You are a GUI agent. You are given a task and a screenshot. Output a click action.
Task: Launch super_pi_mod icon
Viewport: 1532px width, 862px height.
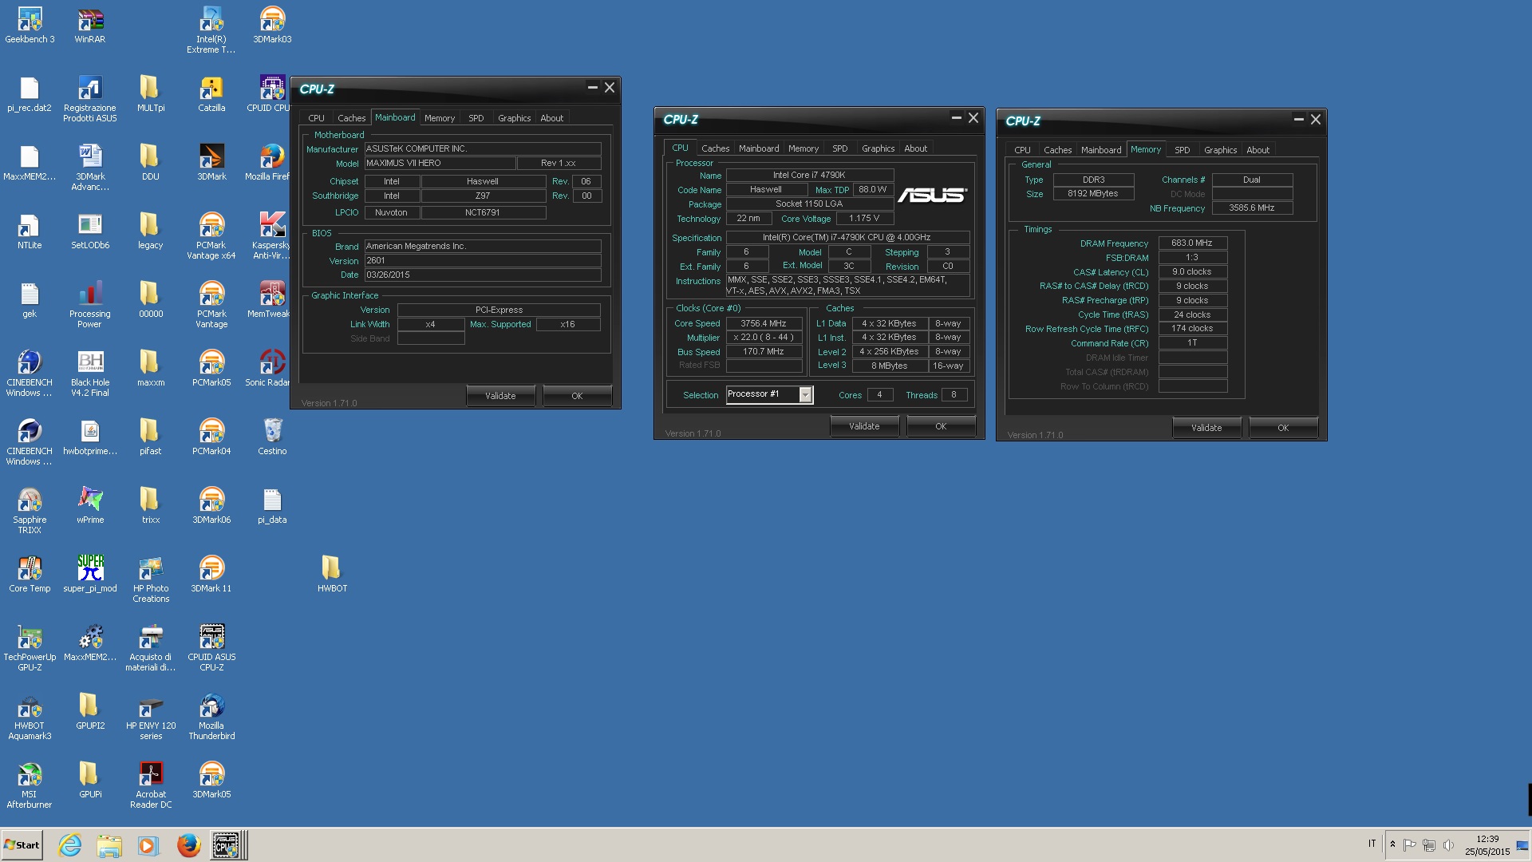click(90, 574)
